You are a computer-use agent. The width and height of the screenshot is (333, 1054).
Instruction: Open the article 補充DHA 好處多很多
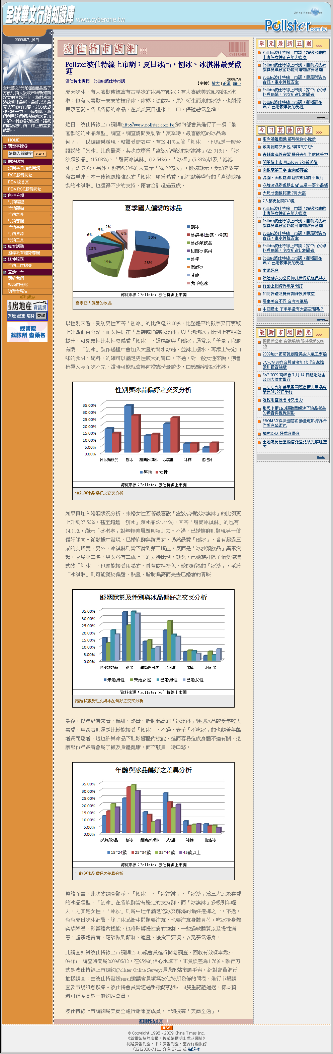coord(281,434)
